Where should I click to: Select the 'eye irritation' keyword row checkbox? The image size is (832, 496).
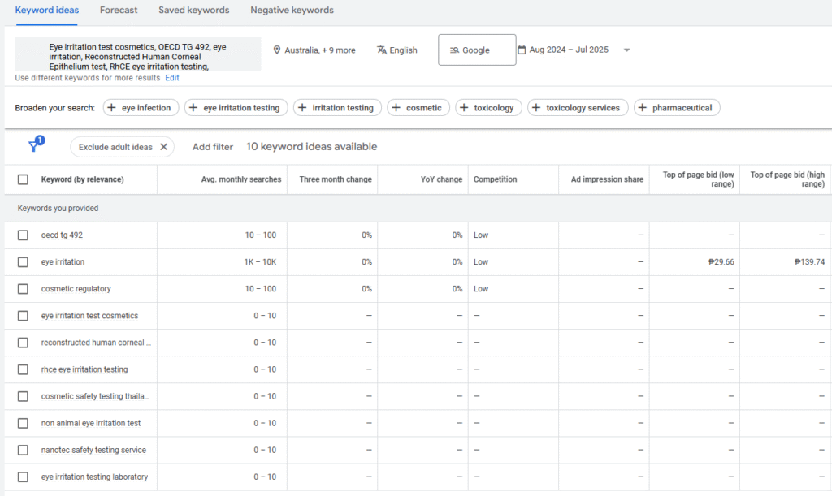(23, 262)
